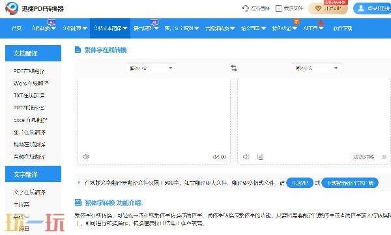Screen dimensions: 391x235
Task: Click the 繁体字转换 功能介绍 heading text
Action: [x=114, y=202]
